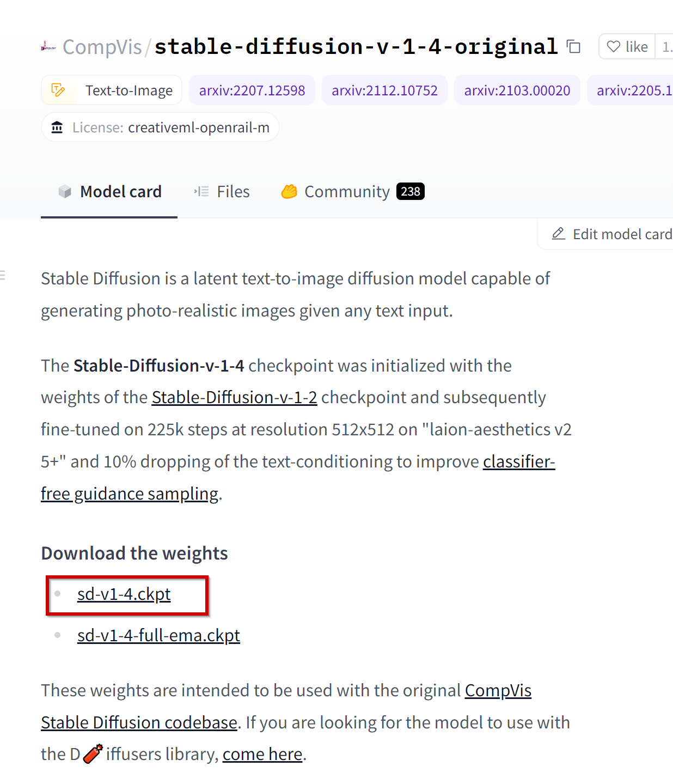Click the pencil Edit model card icon
The height and width of the screenshot is (772, 673).
pos(558,234)
